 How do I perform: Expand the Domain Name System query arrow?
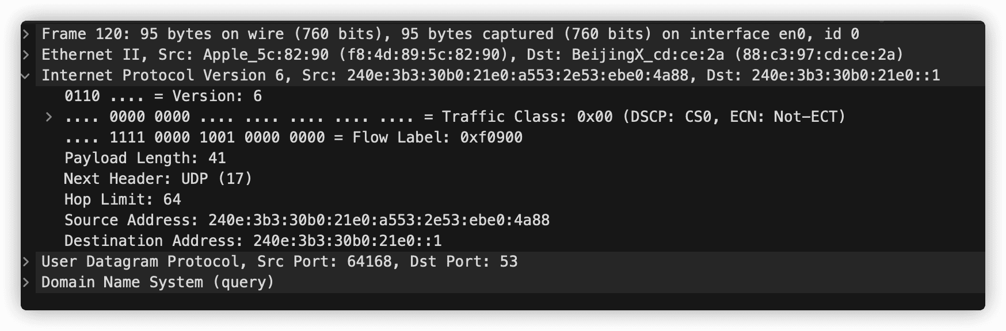[26, 282]
